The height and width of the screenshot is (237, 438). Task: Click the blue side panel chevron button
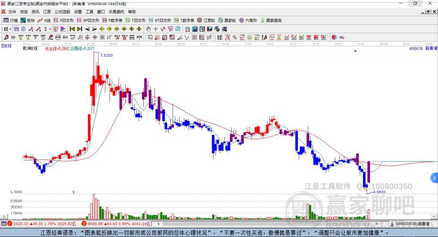point(435,178)
